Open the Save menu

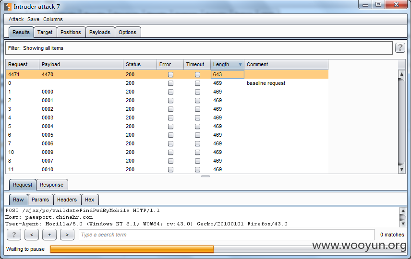[x=33, y=19]
